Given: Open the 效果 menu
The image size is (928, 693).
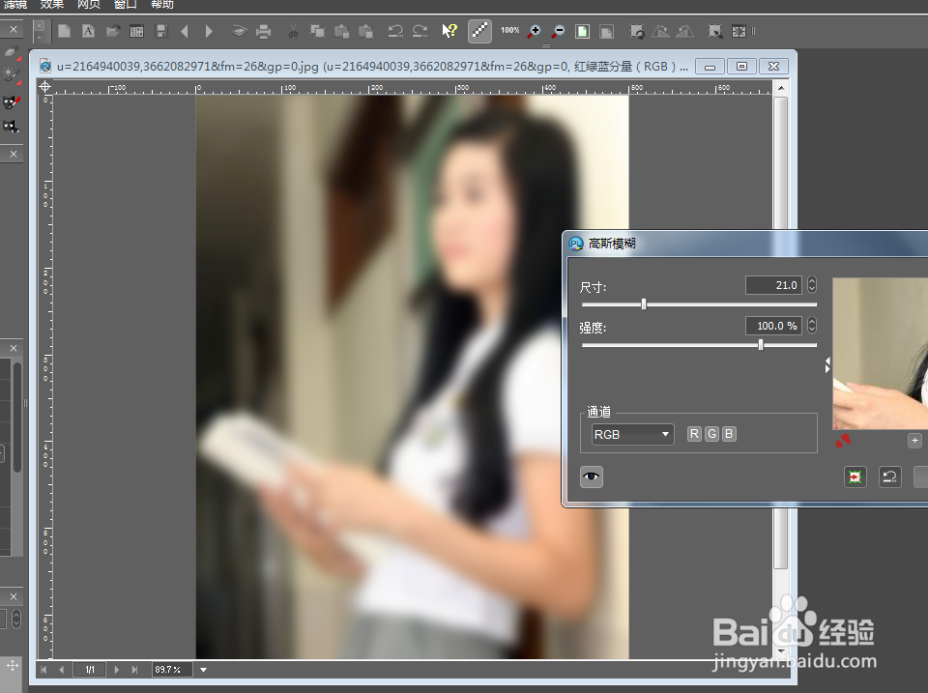Looking at the screenshot, I should click(52, 4).
